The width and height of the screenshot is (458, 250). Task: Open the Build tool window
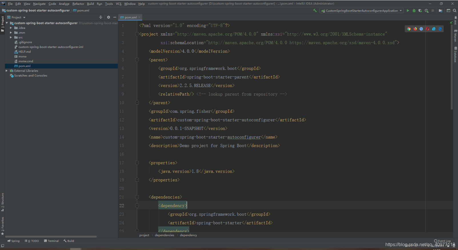pyautogui.click(x=69, y=241)
